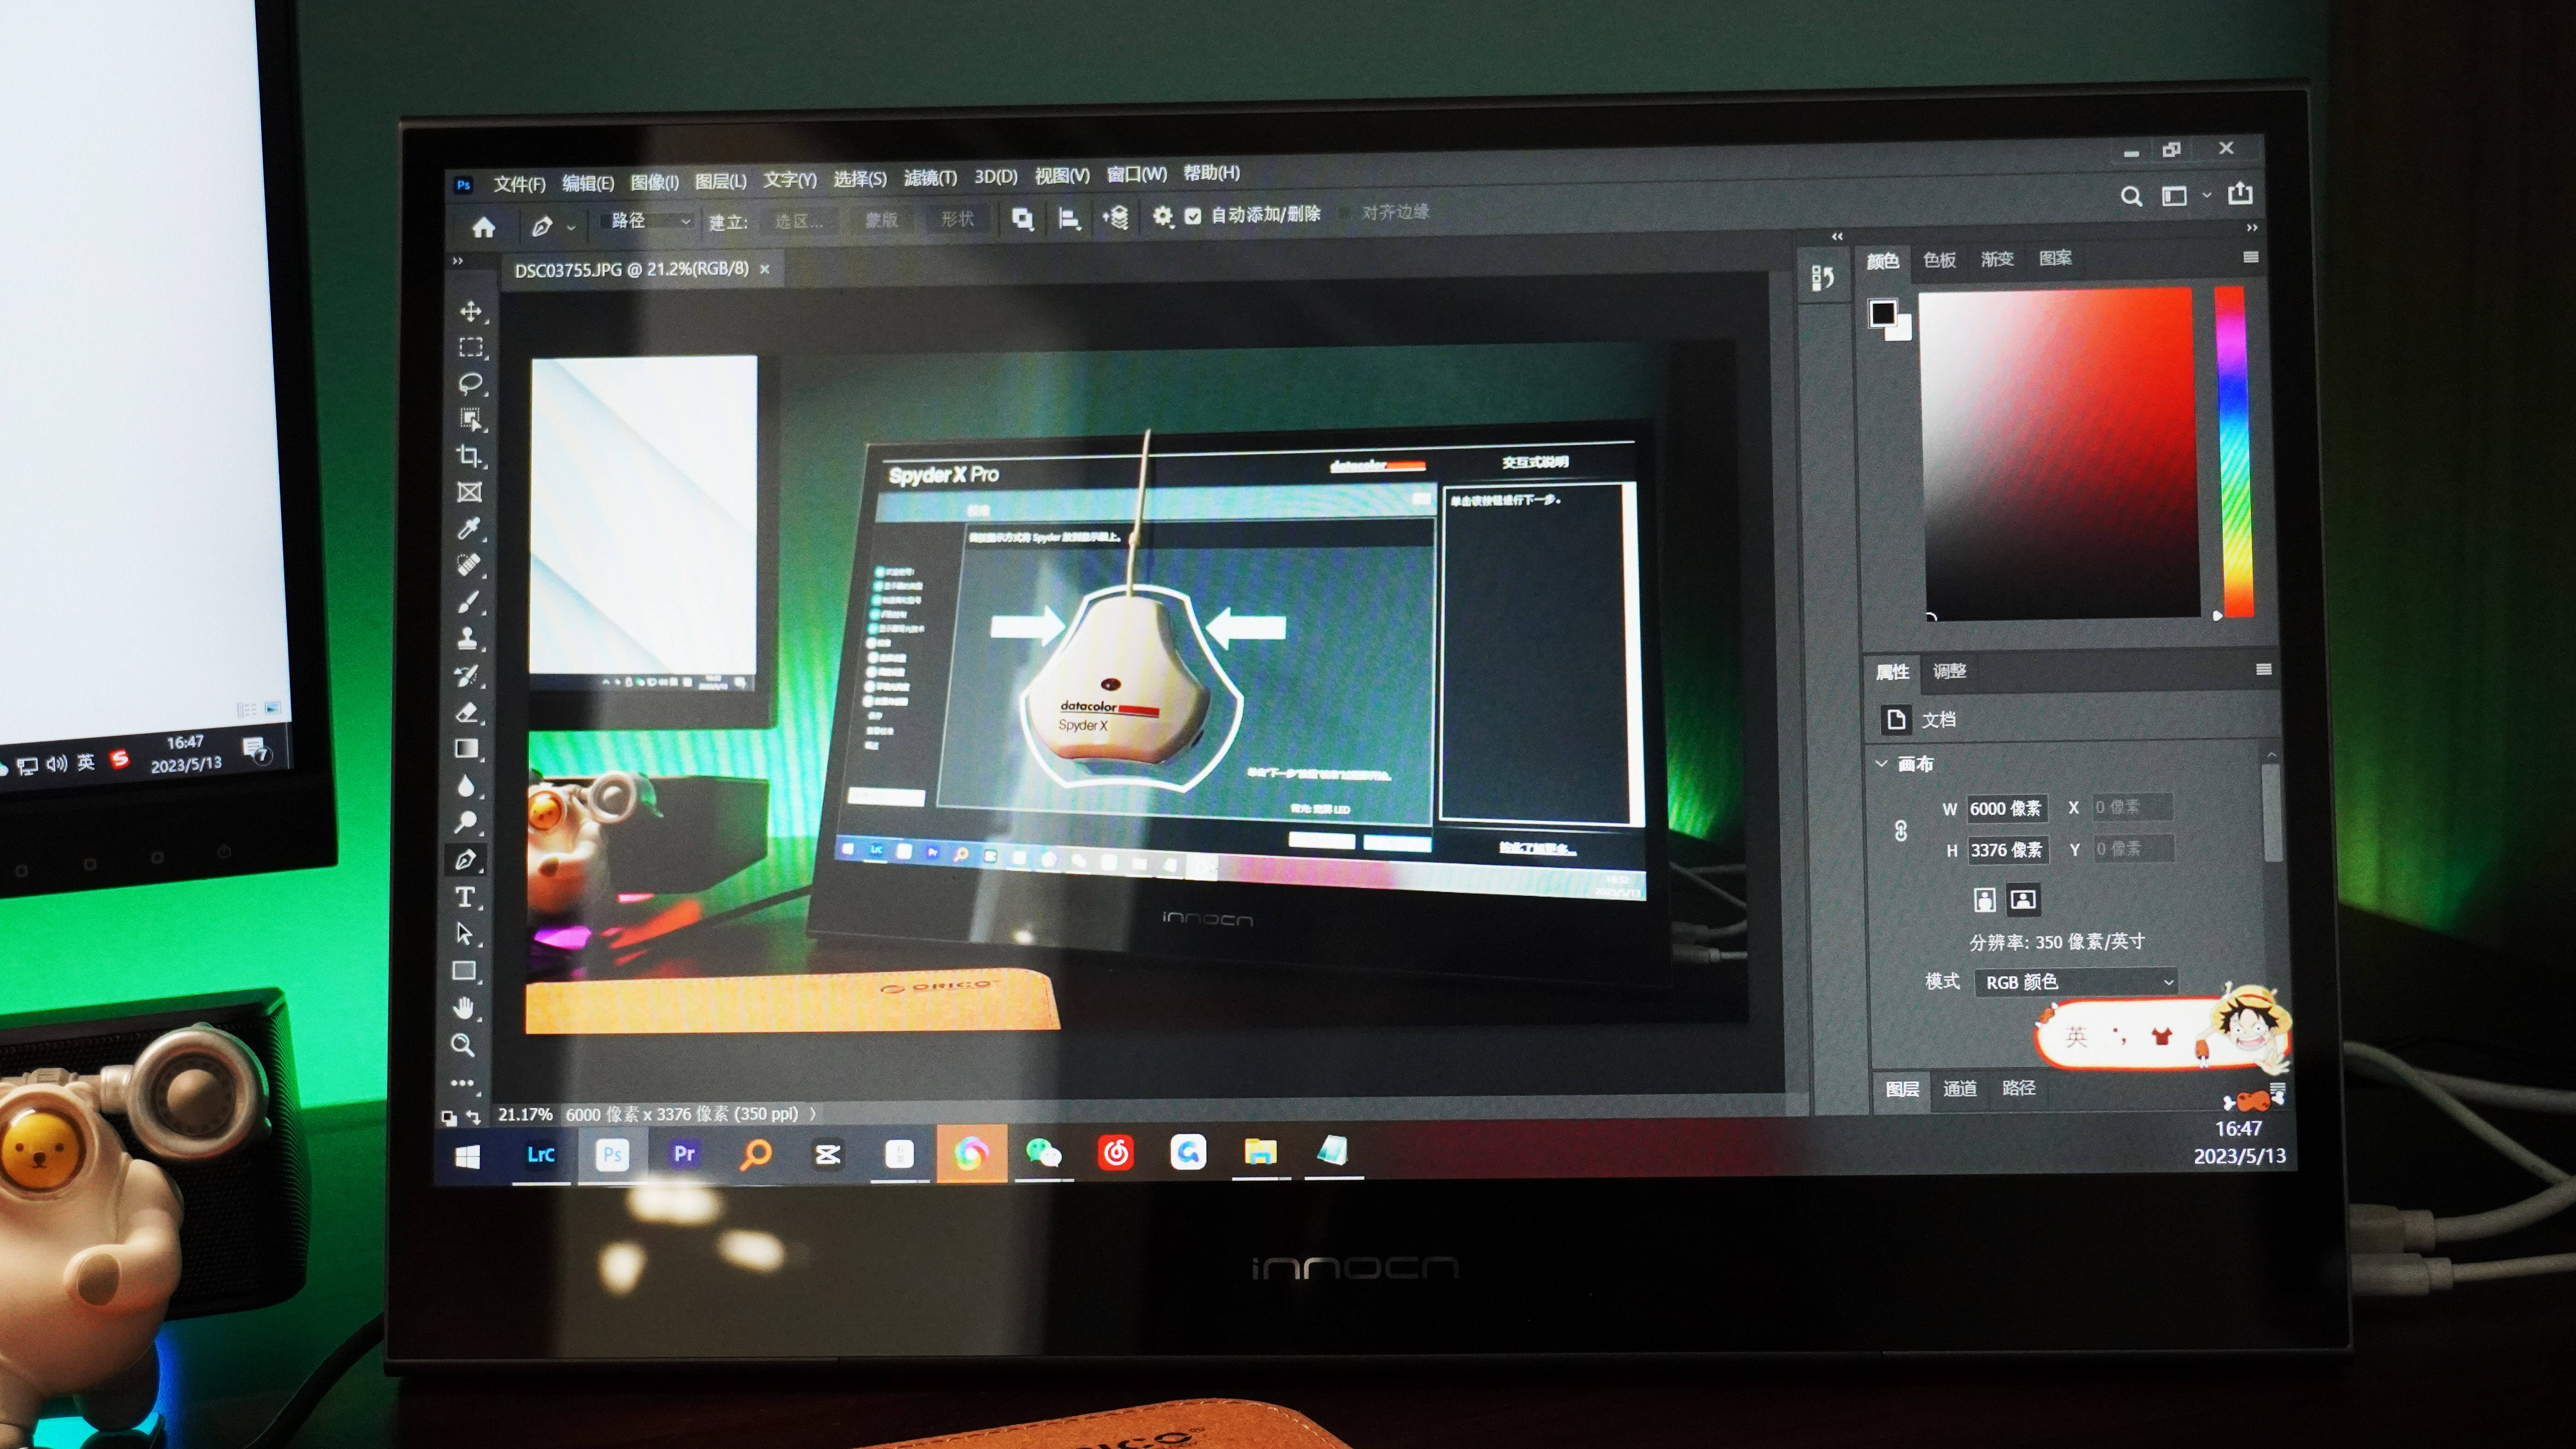Select the Rectangle shape tool
2576x1449 pixels.
464,970
